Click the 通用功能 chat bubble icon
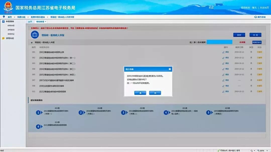This screenshot has width=271, height=152. point(3,38)
